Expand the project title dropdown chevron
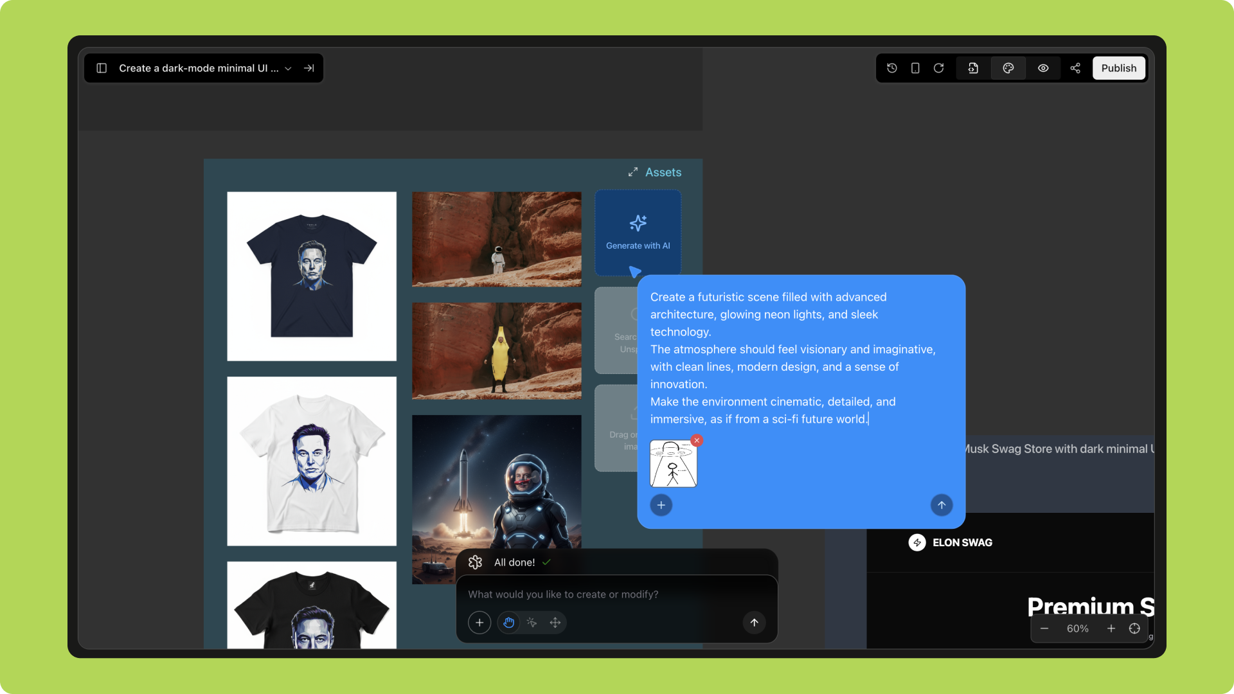The height and width of the screenshot is (694, 1234). coord(288,69)
